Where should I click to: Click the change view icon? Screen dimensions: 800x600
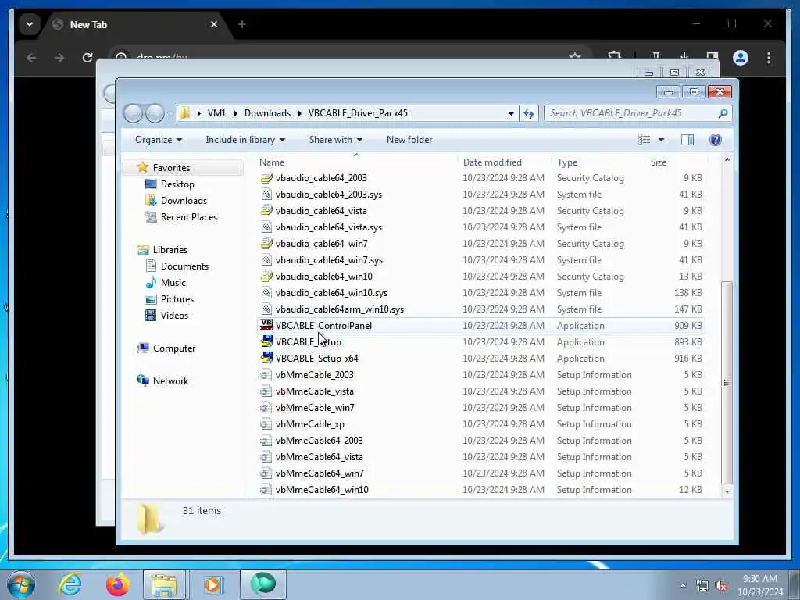tap(645, 140)
